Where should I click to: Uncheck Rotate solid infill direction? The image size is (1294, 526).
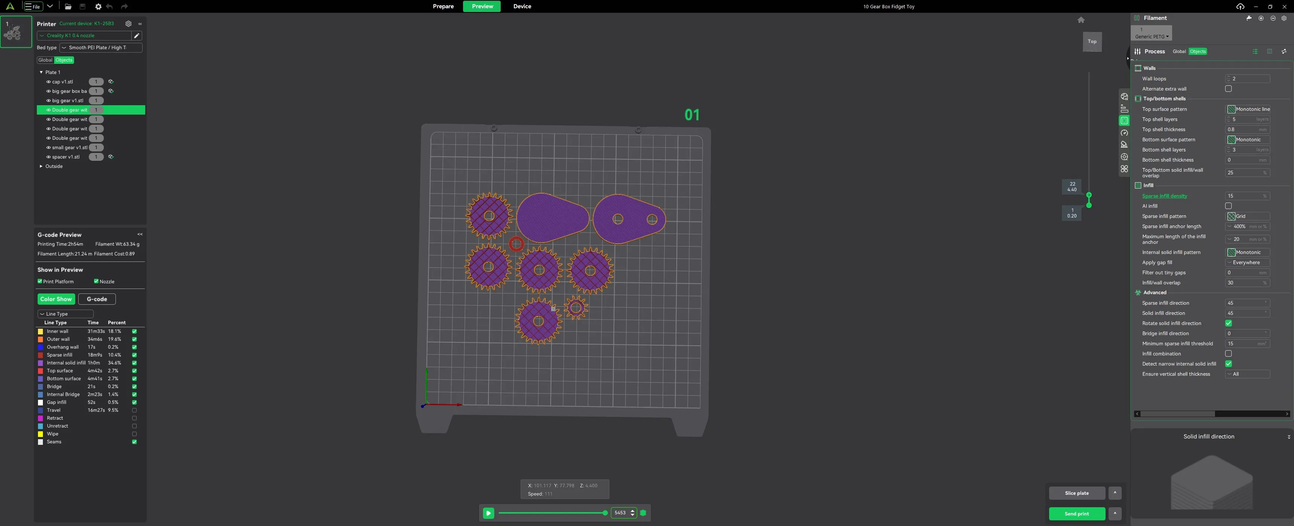pyautogui.click(x=1228, y=323)
